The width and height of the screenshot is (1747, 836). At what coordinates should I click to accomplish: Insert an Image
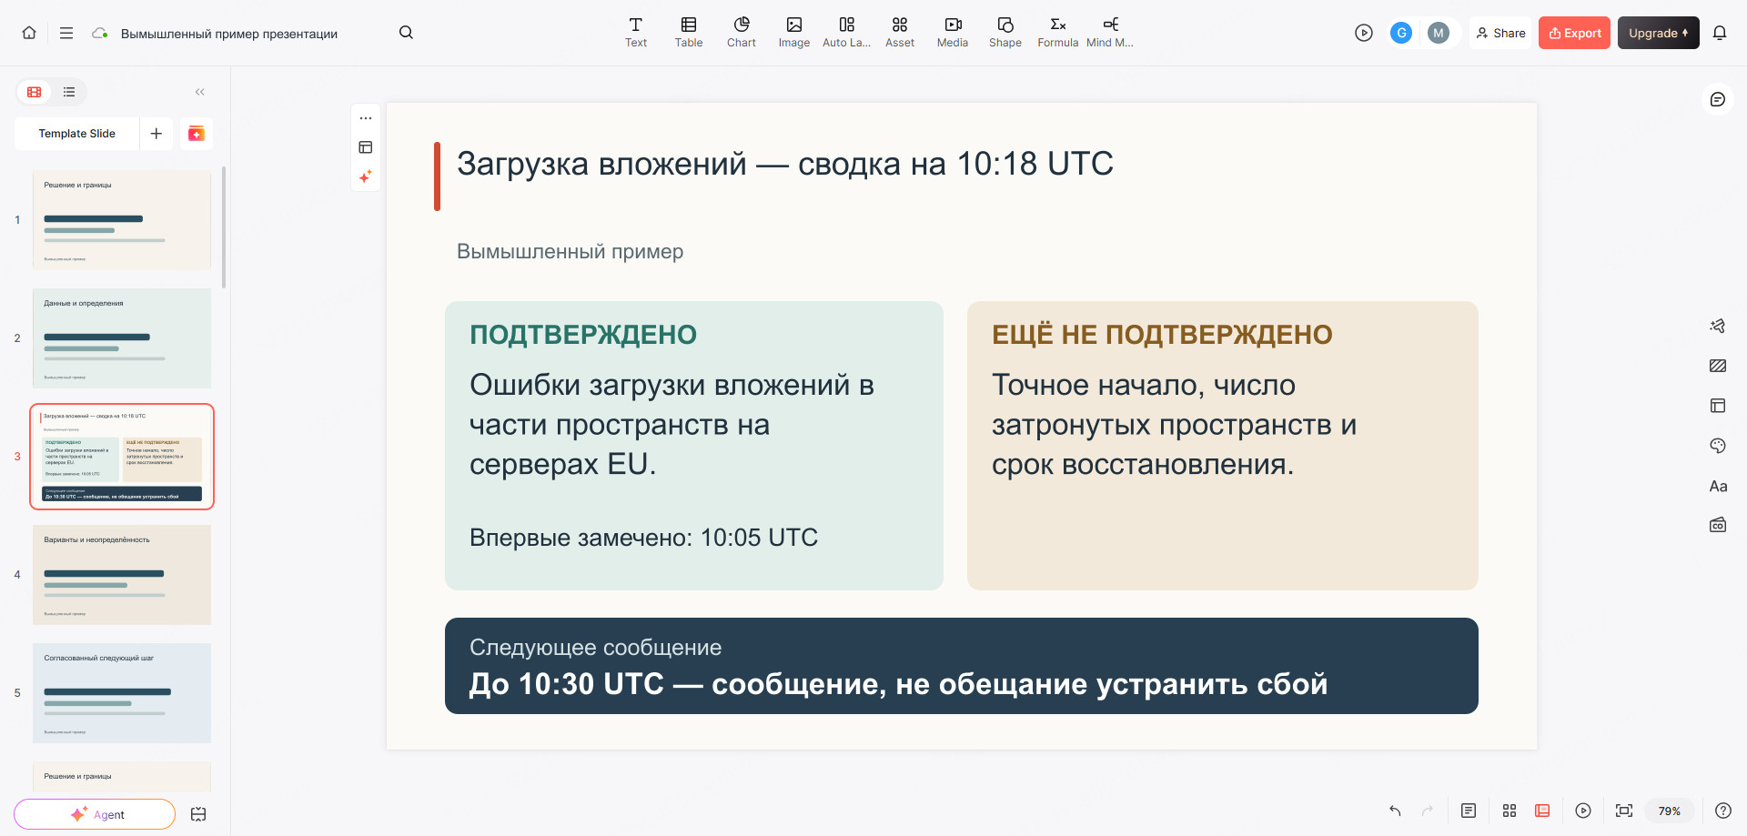click(x=794, y=32)
